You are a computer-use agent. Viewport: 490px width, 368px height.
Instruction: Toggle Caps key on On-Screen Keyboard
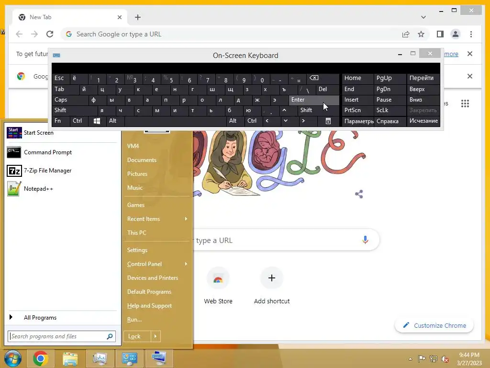pyautogui.click(x=70, y=100)
